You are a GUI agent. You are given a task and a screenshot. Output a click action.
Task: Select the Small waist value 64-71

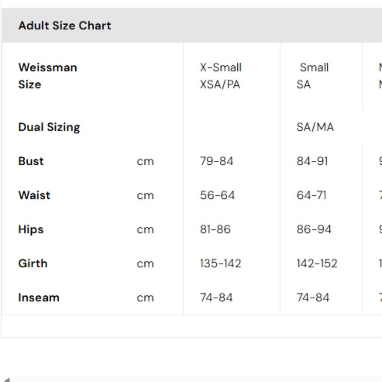(311, 195)
